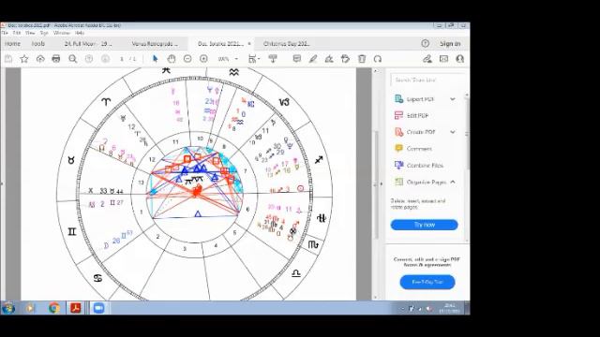The width and height of the screenshot is (600, 337).
Task: Open Adobe Acrobat taskbar icon
Action: (x=75, y=308)
